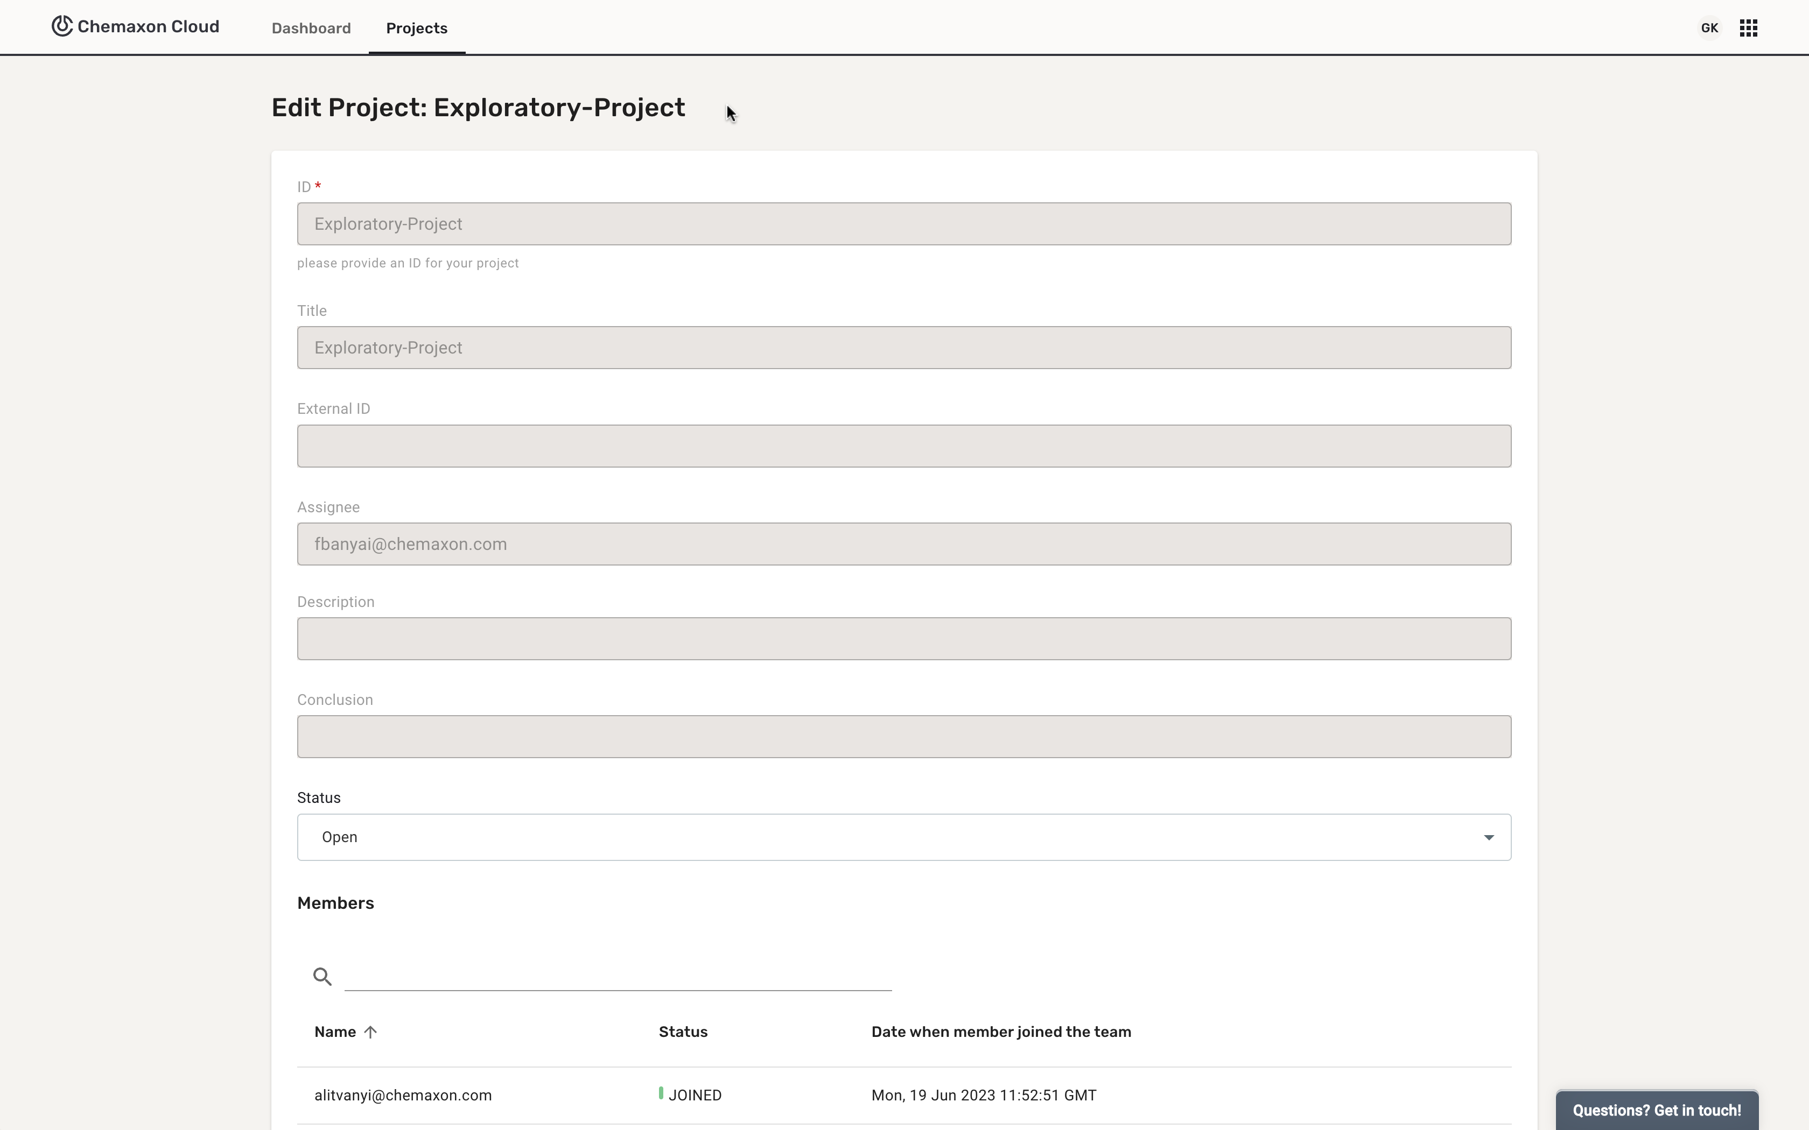Click the members search magnifier icon
Screen dimensions: 1809x1130
pyautogui.click(x=322, y=976)
